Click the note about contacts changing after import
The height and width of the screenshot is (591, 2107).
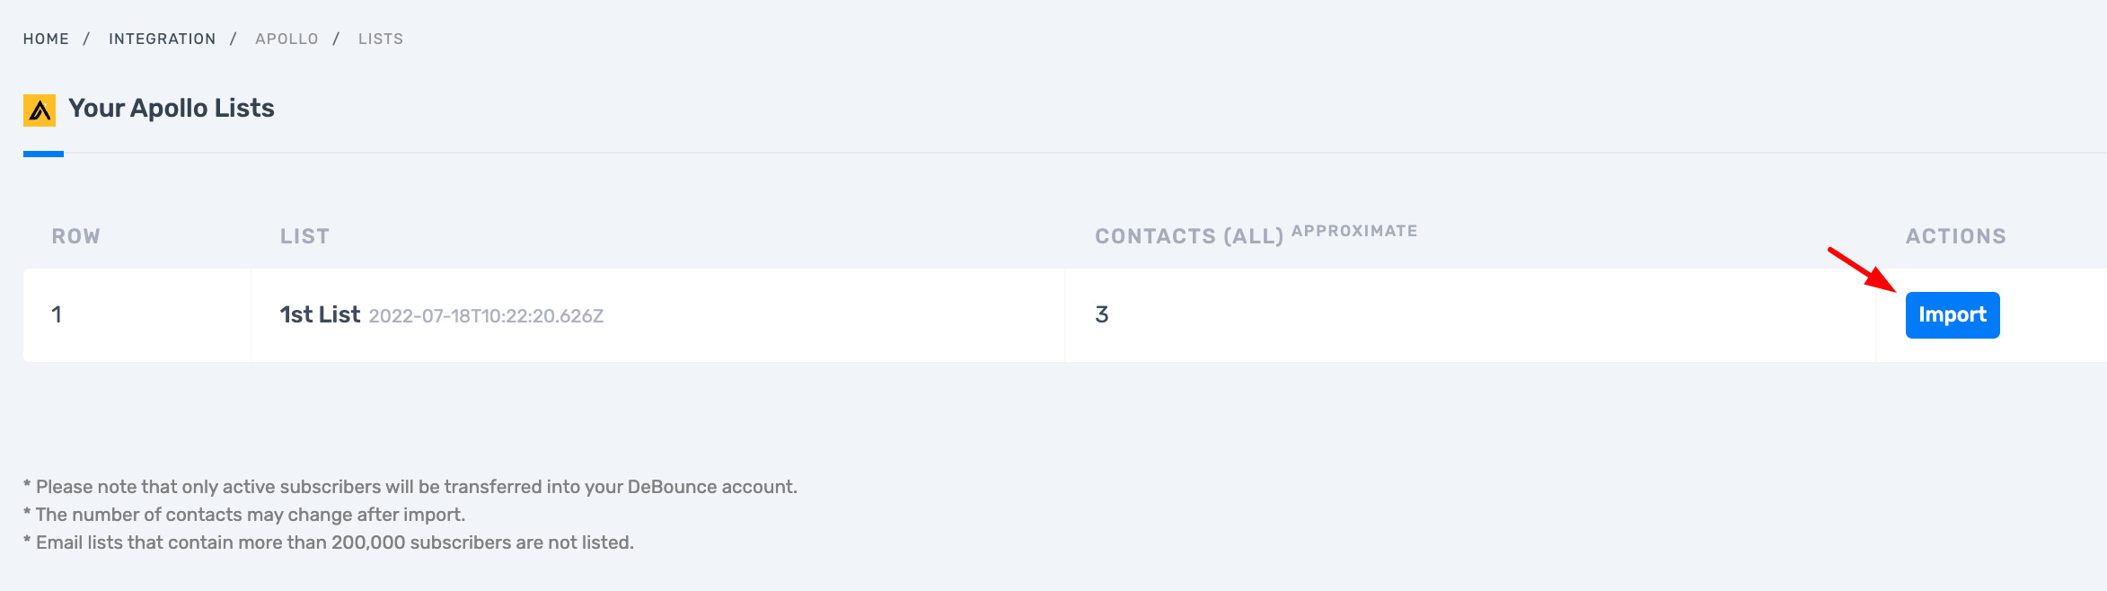point(244,515)
